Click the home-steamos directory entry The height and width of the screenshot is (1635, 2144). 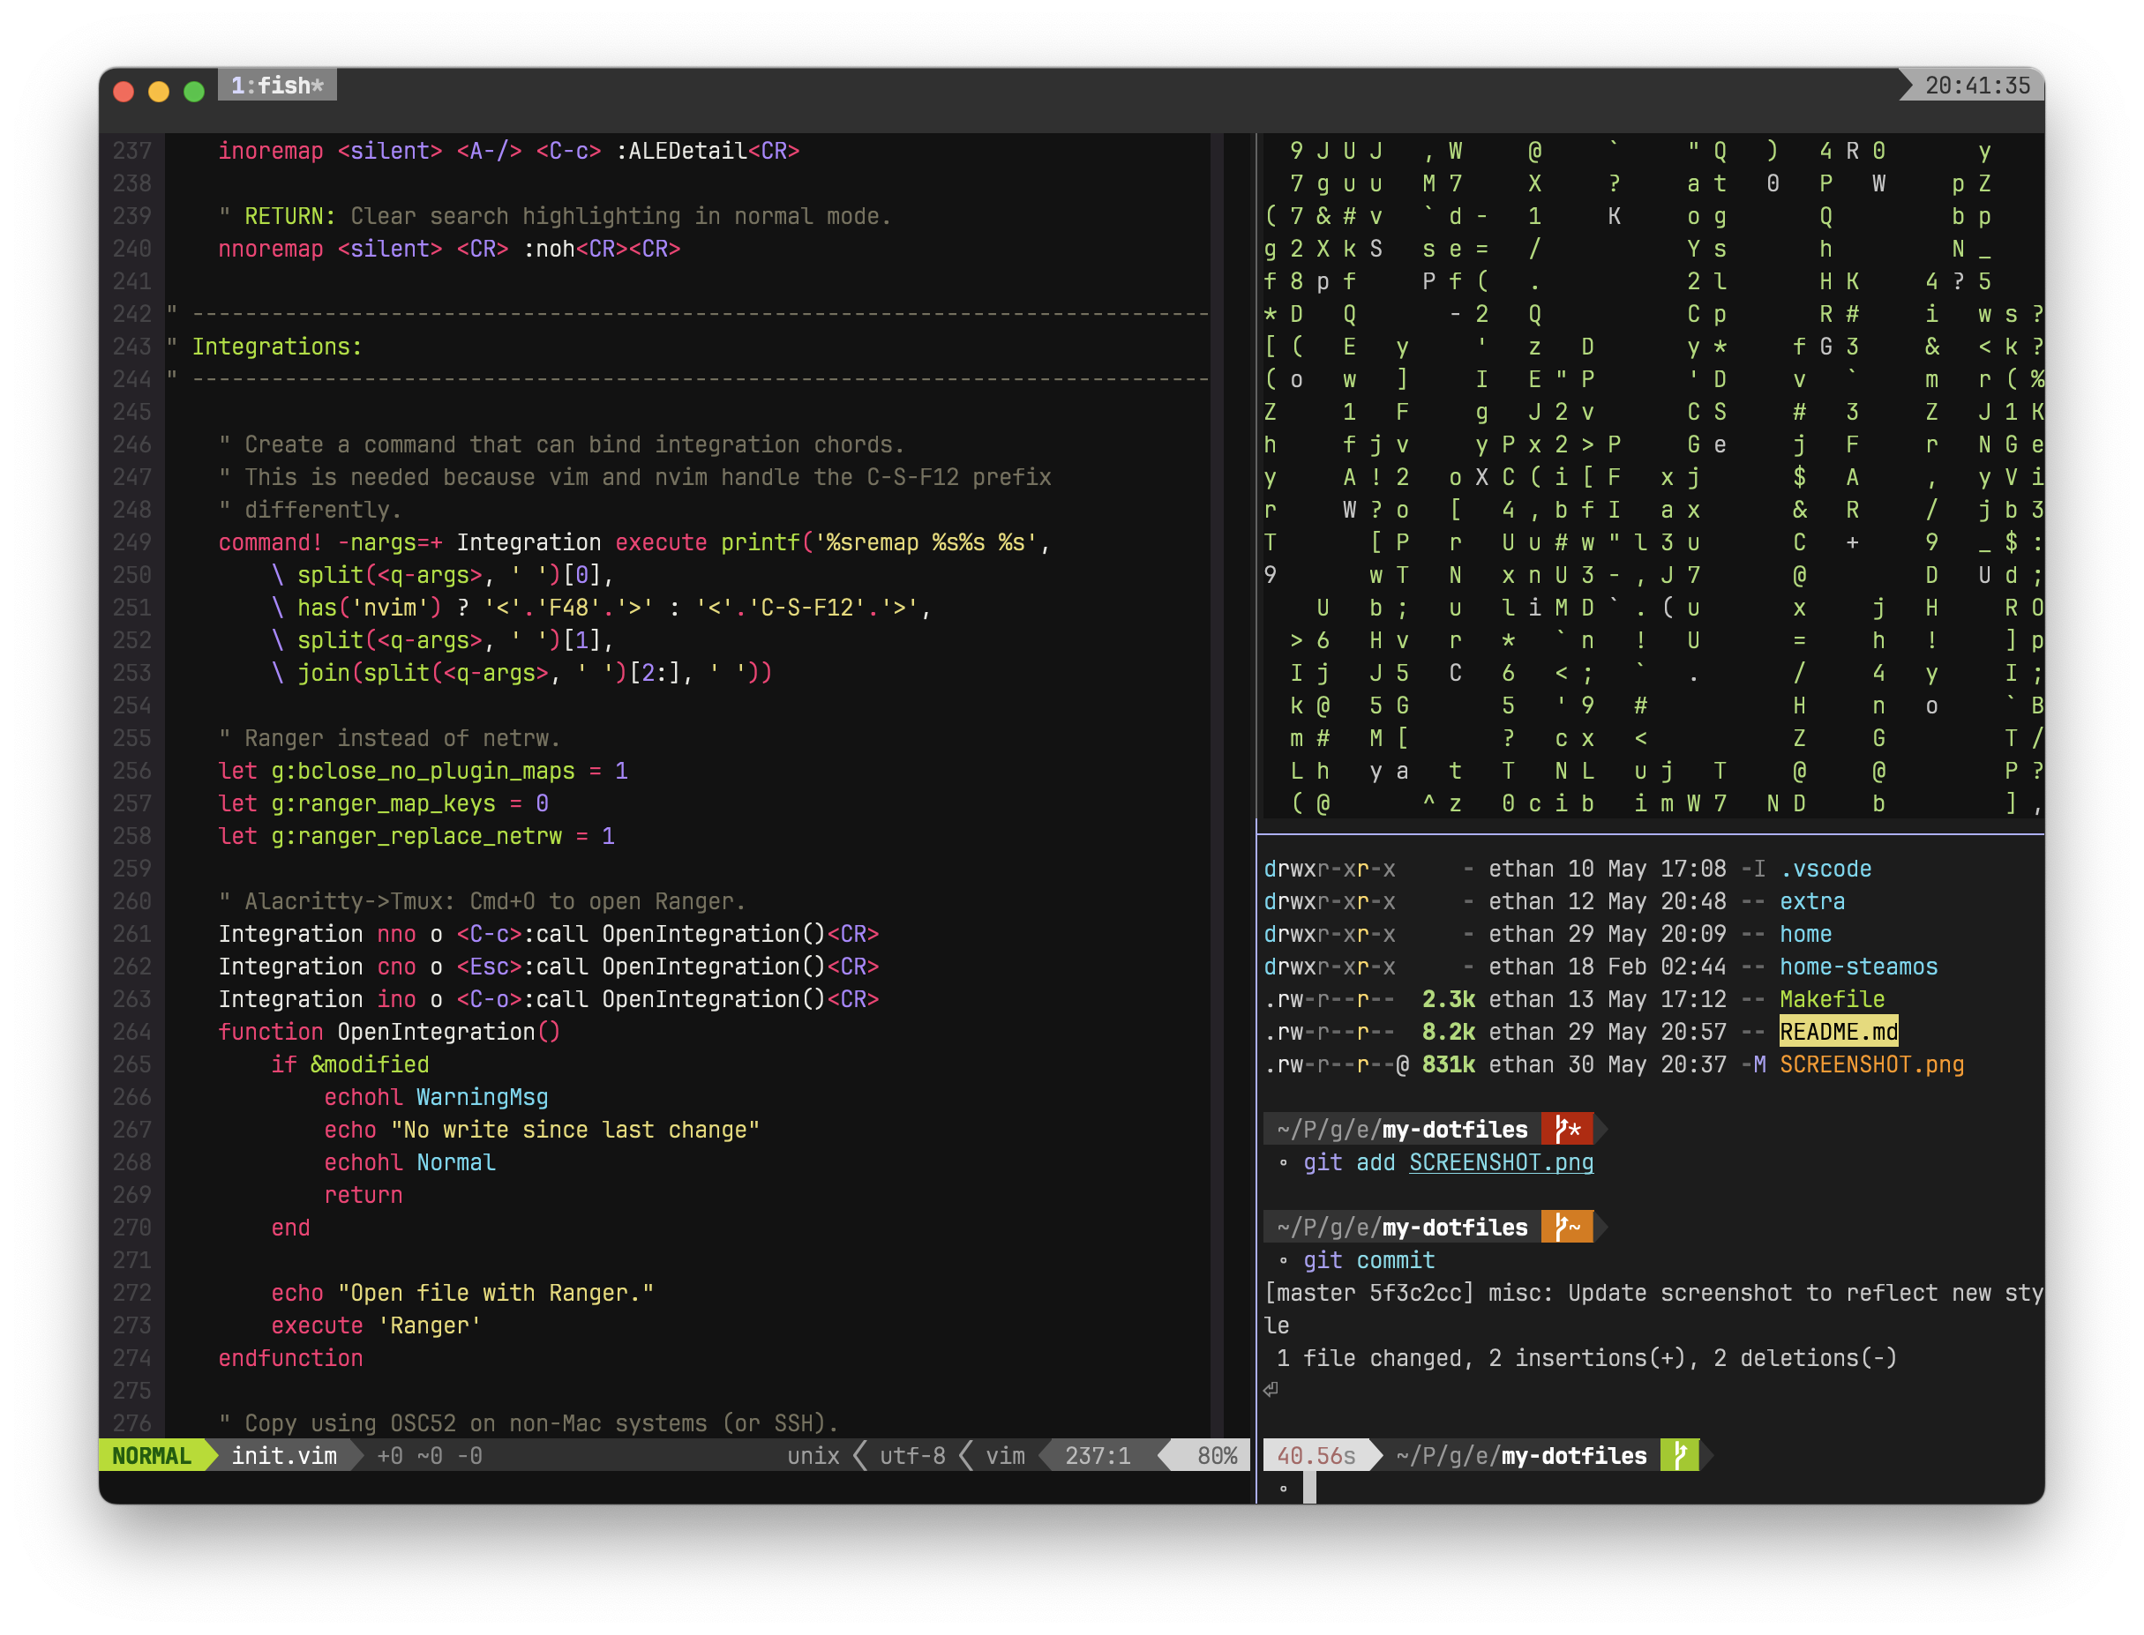tap(1858, 967)
